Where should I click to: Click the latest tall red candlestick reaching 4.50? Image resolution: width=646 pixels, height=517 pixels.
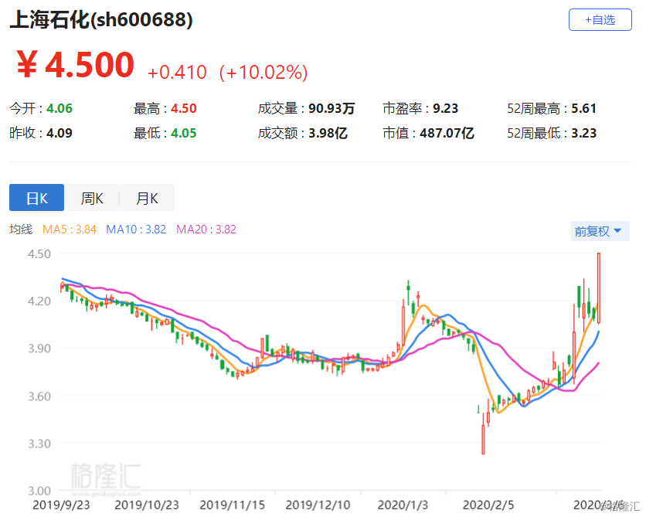pos(599,287)
